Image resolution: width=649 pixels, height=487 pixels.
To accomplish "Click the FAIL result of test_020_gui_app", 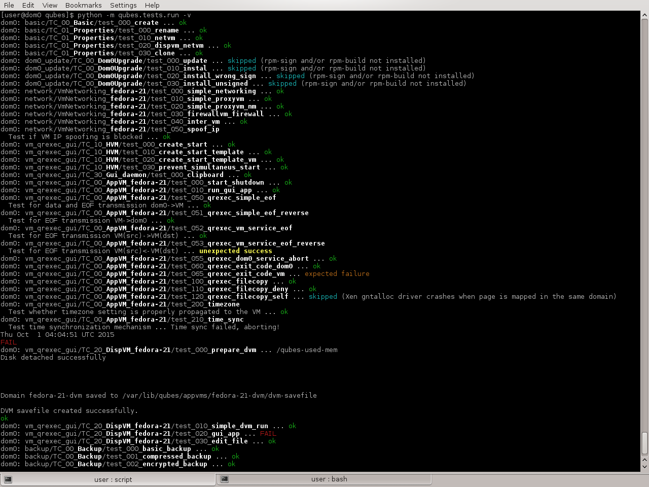I will point(268,433).
